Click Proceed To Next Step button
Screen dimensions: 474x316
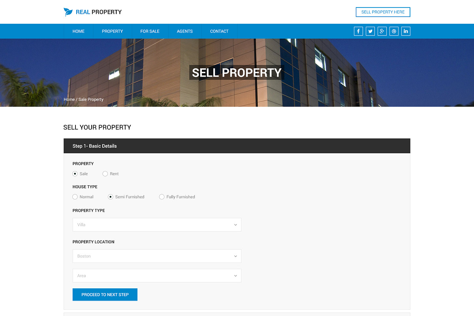pos(105,295)
